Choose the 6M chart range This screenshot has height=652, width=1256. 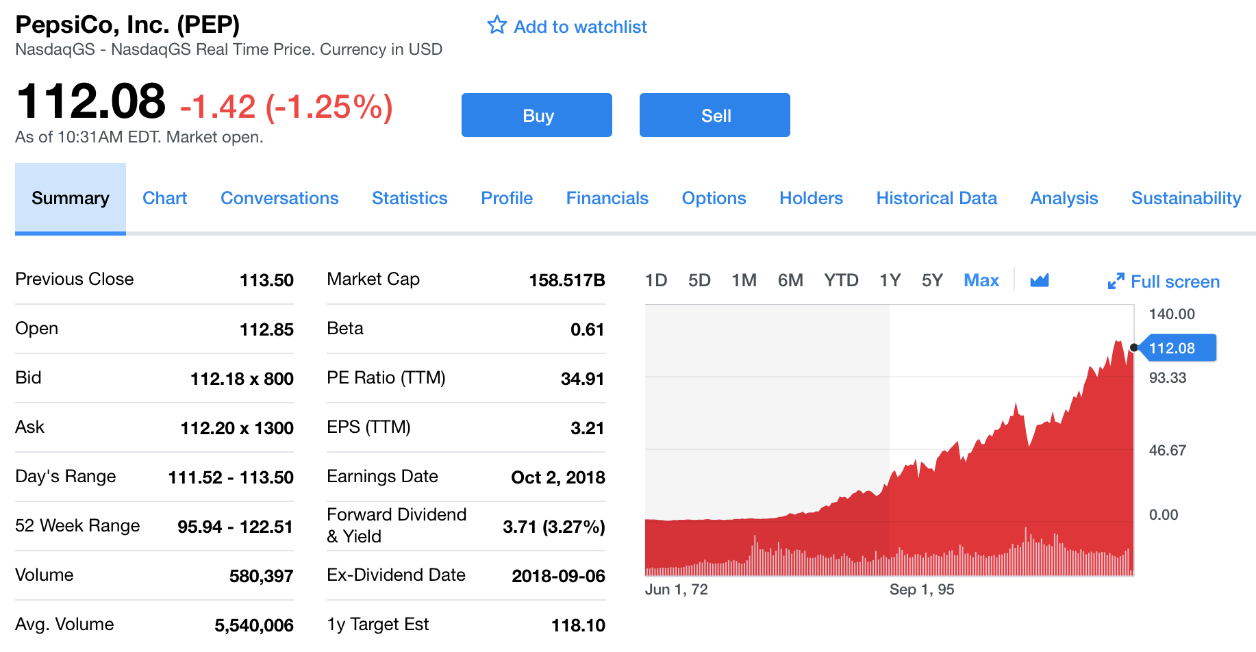pos(790,280)
